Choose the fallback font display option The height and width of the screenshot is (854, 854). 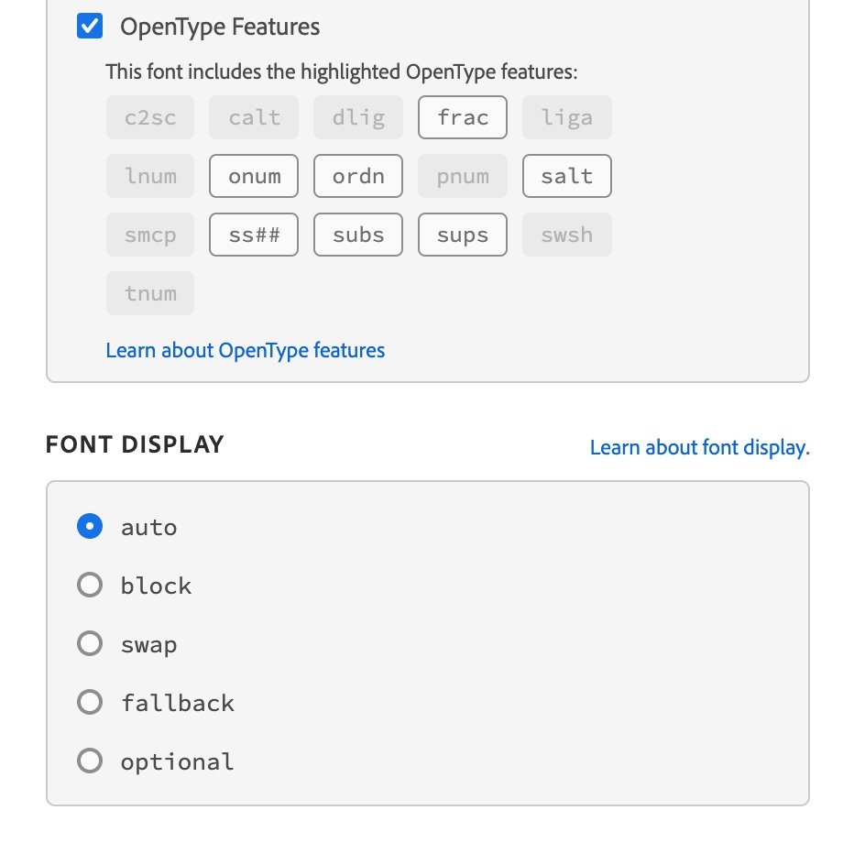coord(90,702)
